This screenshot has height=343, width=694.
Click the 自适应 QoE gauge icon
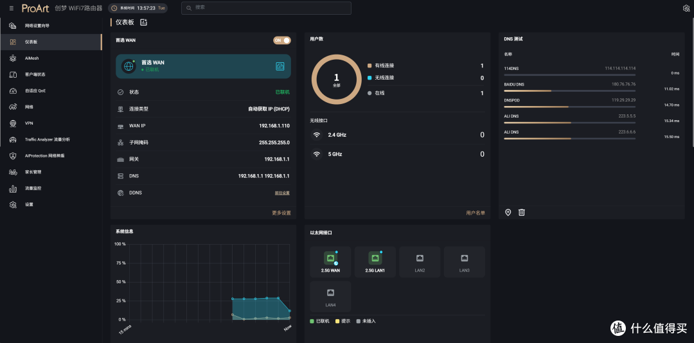13,91
